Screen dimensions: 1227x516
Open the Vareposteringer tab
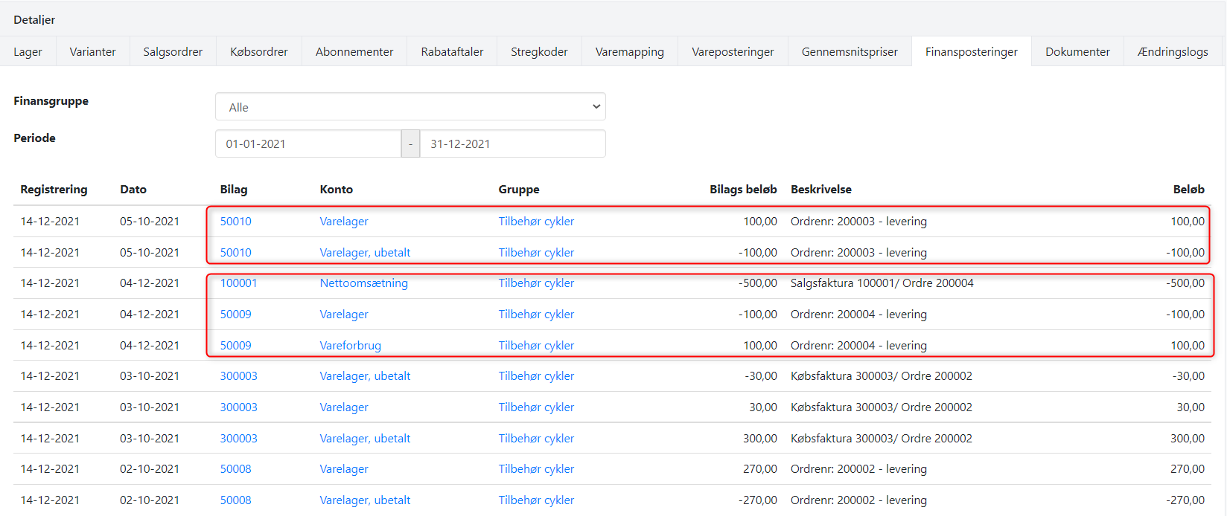click(733, 52)
